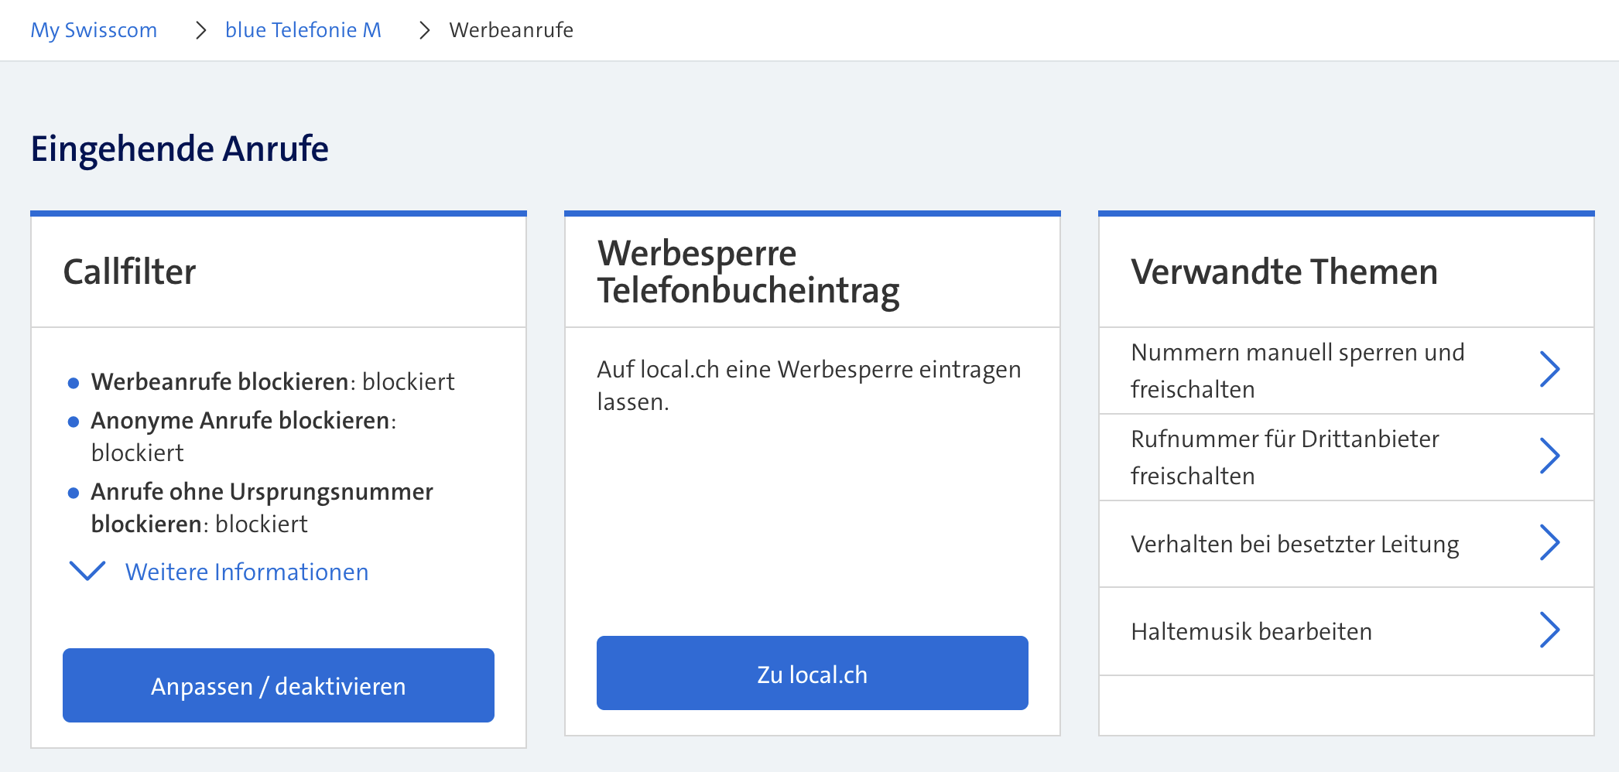Select Verhalten bei besetzter Leitung

(x=1295, y=544)
